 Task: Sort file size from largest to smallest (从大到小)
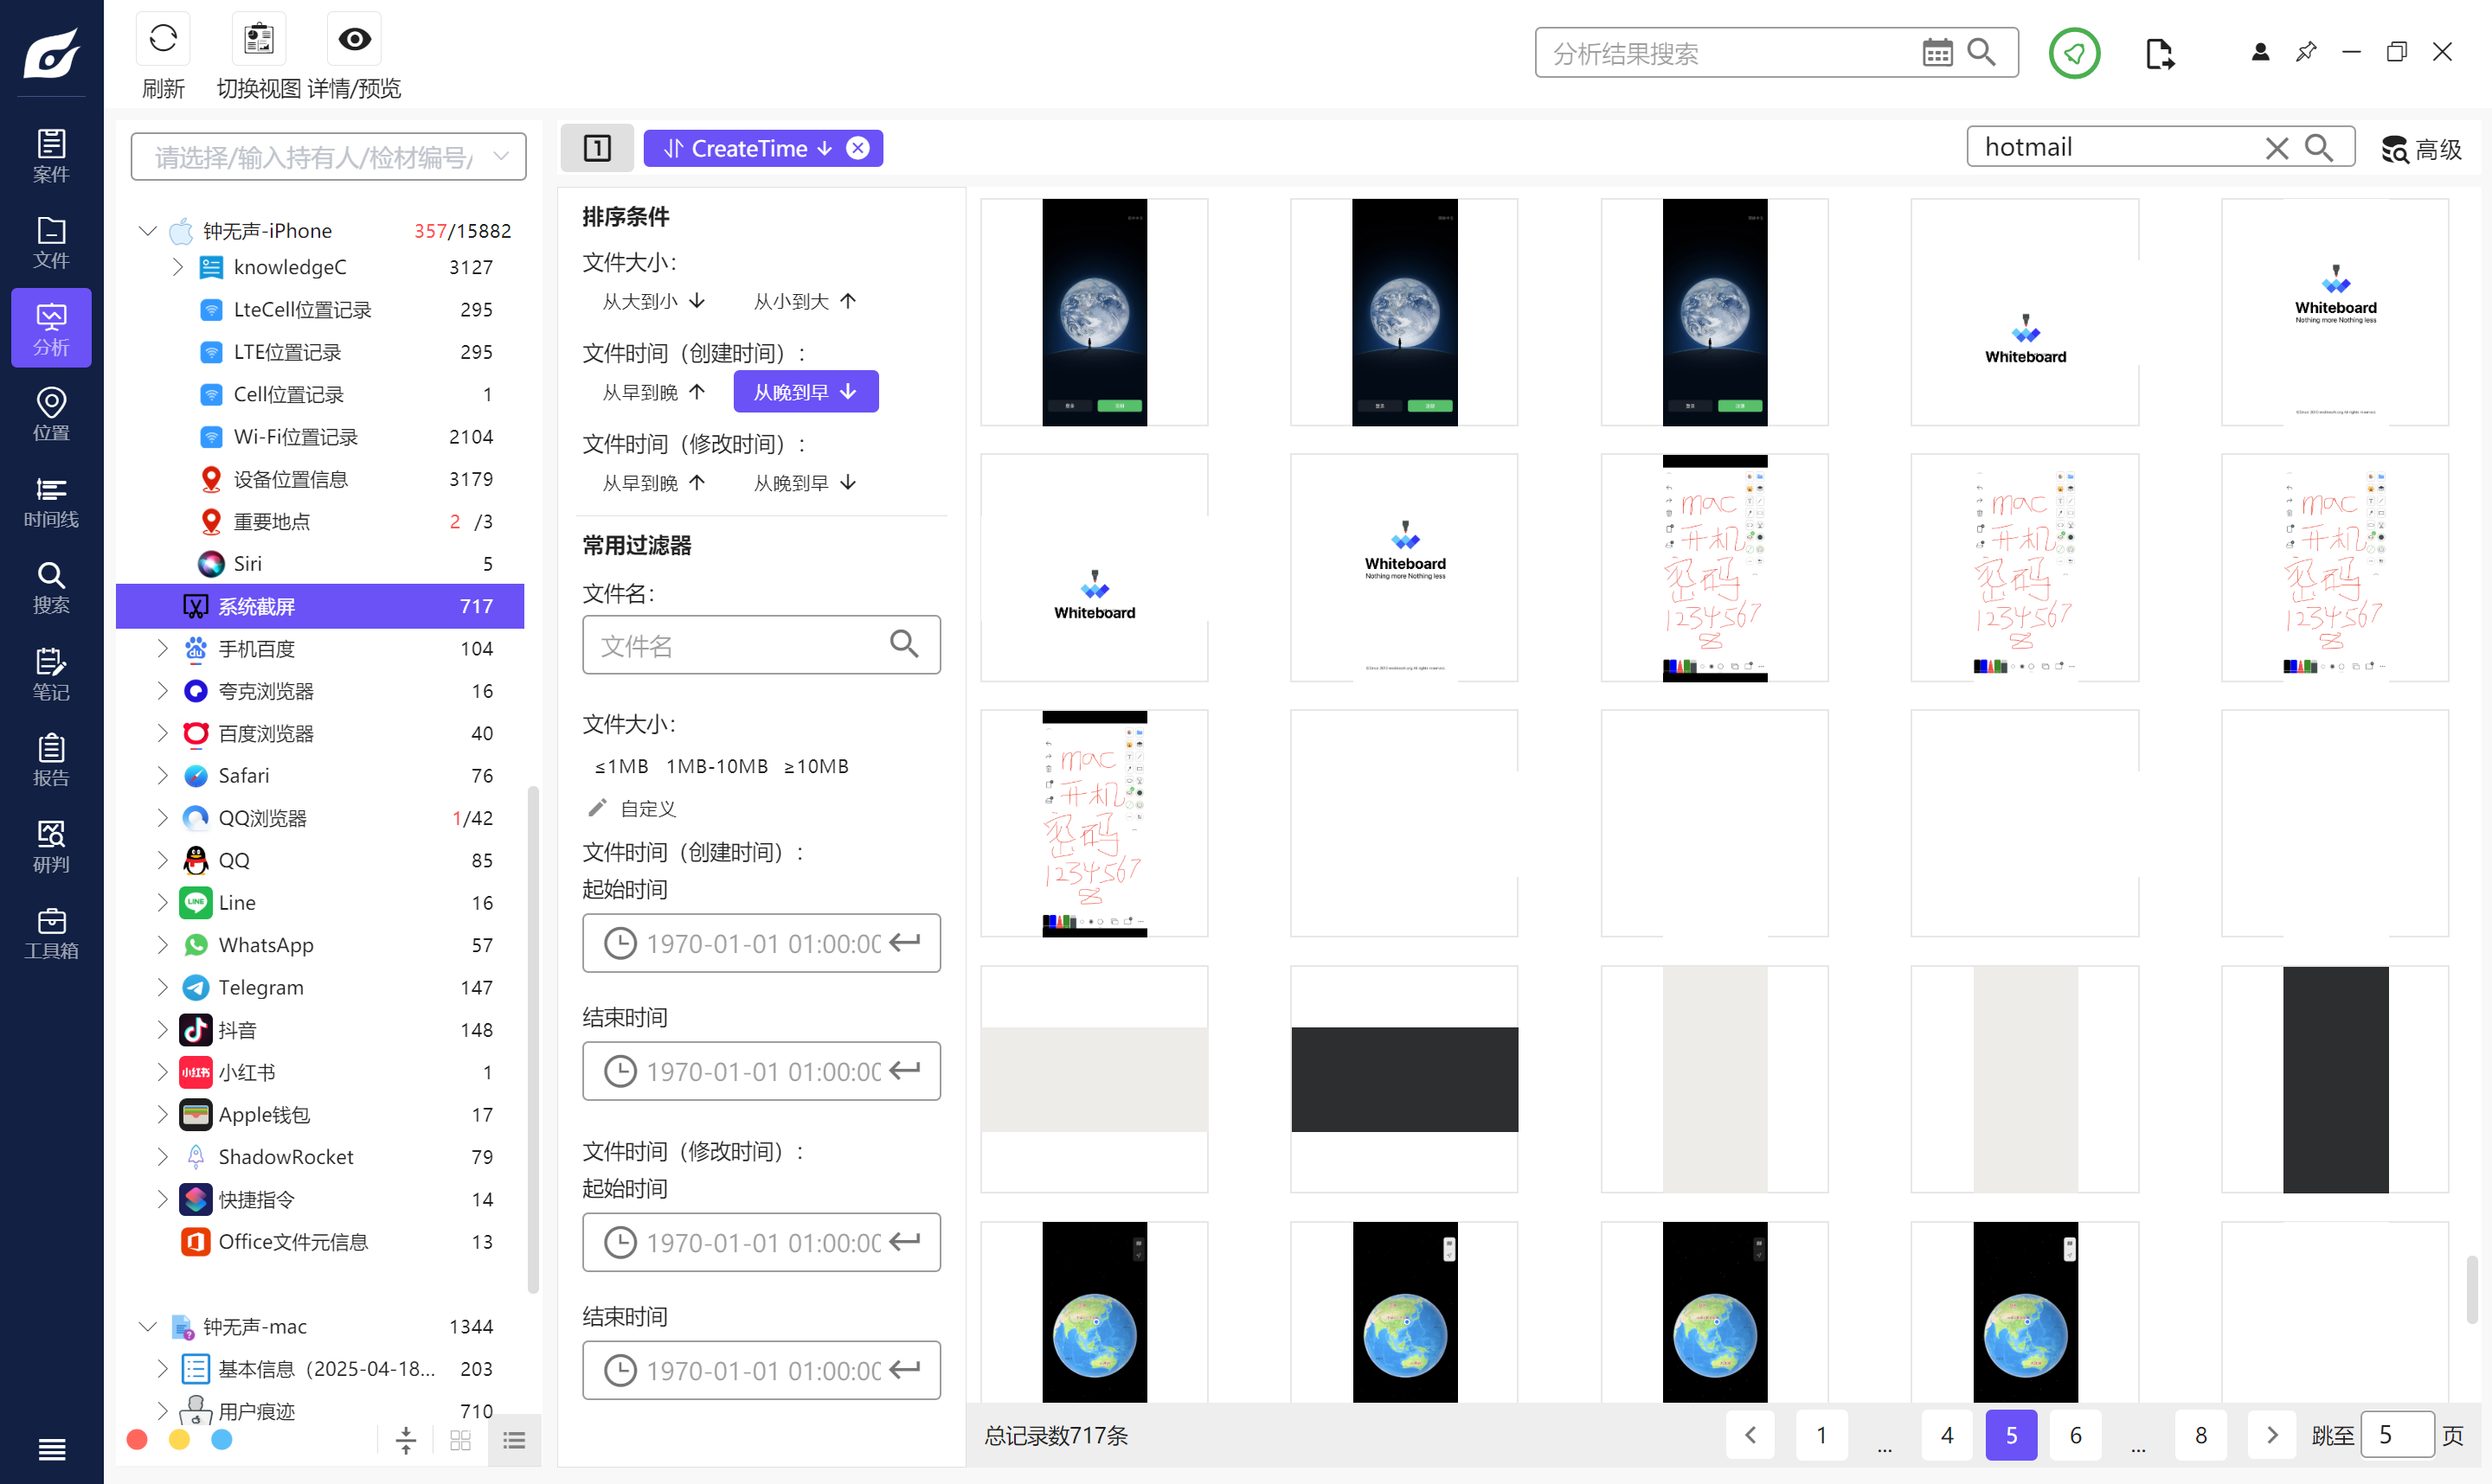coord(654,301)
